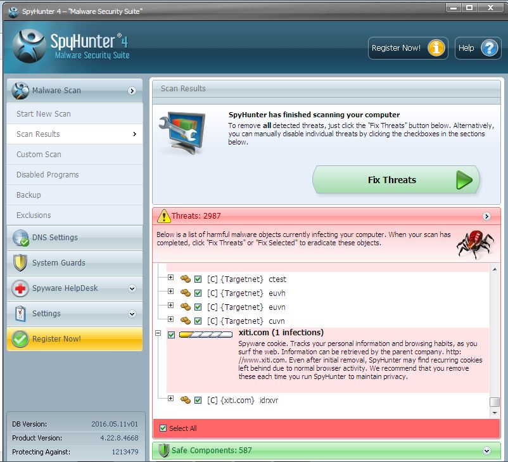The height and width of the screenshot is (462, 508).
Task: Select the "[C] {xiti.com} idrxvr" row text
Action: (243, 401)
